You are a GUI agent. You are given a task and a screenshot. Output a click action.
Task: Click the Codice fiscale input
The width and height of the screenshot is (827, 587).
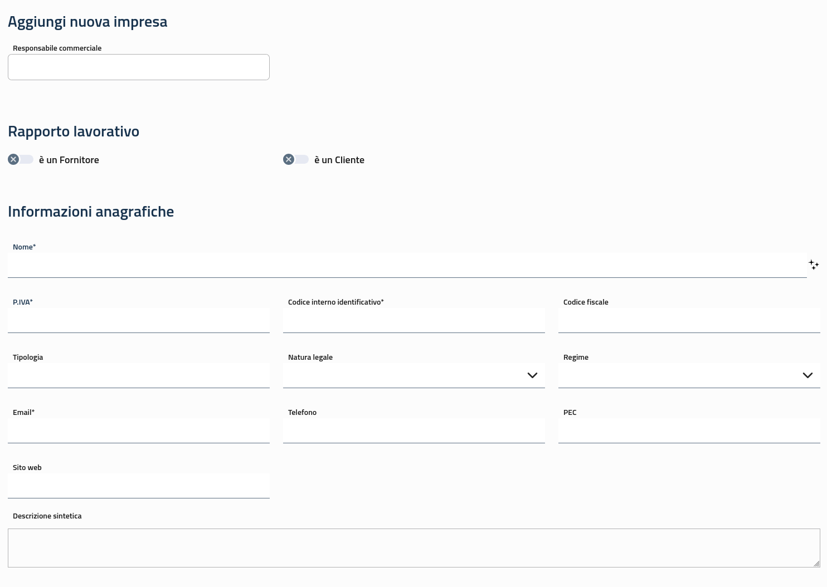pos(689,321)
